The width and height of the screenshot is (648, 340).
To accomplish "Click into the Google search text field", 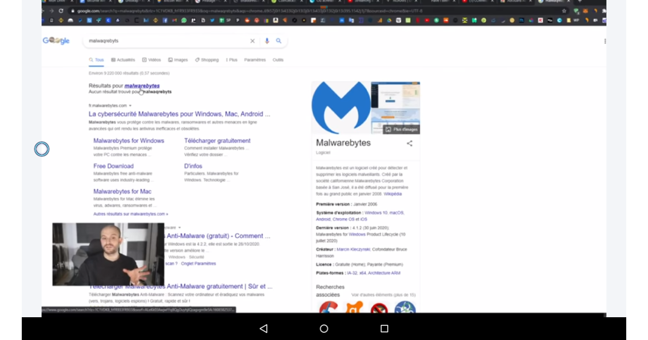I will click(167, 41).
